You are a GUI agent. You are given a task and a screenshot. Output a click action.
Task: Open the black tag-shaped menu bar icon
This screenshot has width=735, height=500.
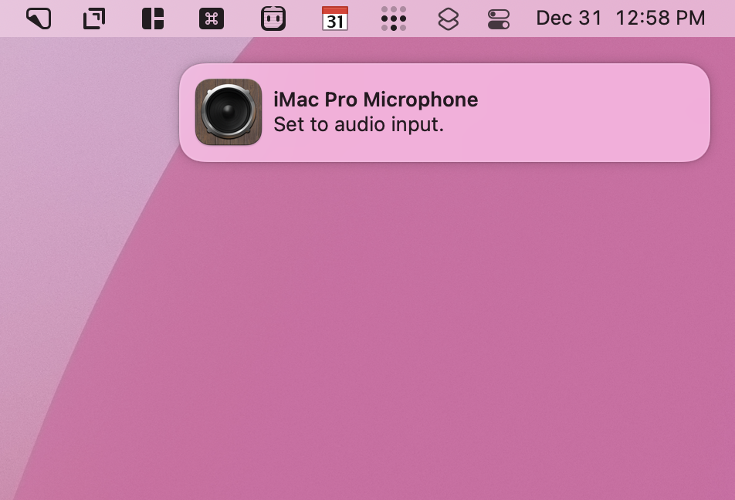39,19
